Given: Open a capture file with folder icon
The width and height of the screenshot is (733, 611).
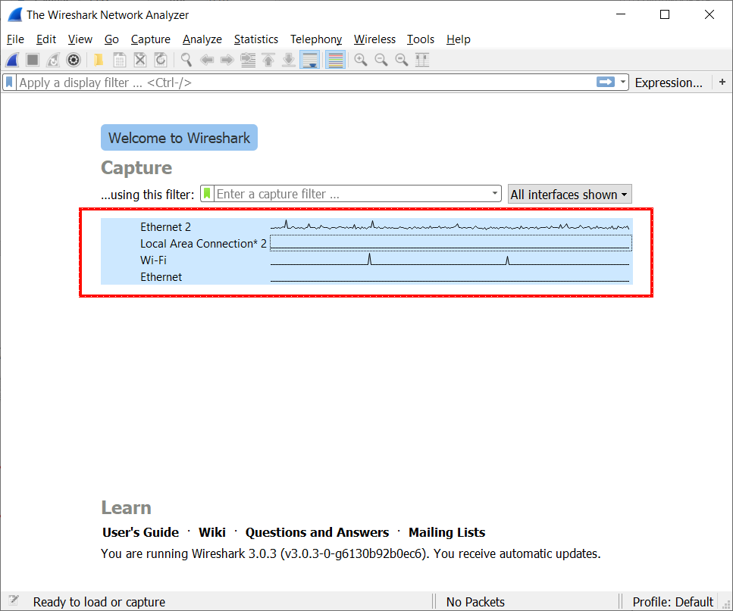Looking at the screenshot, I should pyautogui.click(x=99, y=60).
